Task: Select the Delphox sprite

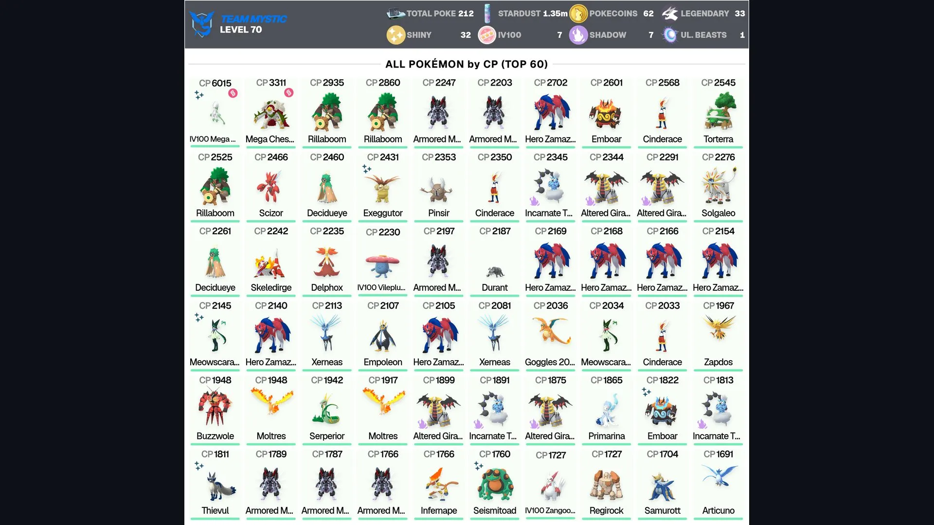Action: click(x=327, y=262)
